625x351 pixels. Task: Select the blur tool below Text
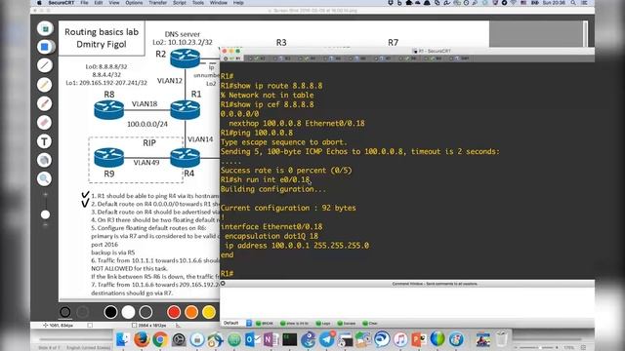[x=45, y=160]
